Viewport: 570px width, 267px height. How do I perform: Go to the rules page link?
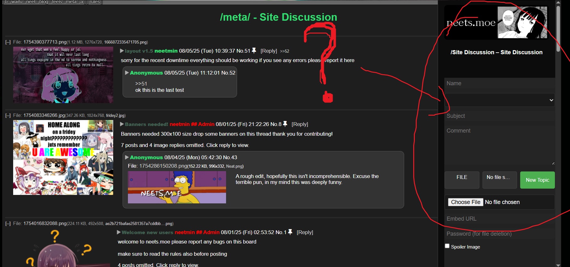94,2
